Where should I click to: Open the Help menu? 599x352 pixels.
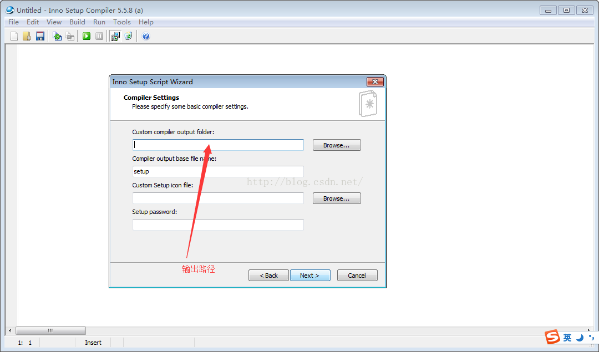coord(146,22)
